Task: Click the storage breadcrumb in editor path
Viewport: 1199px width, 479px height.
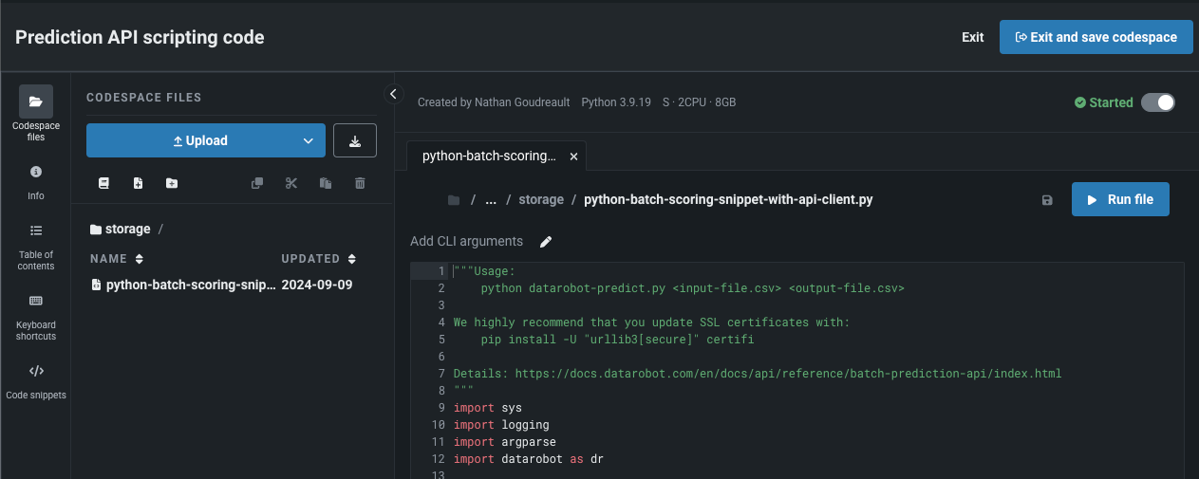Action: [540, 200]
